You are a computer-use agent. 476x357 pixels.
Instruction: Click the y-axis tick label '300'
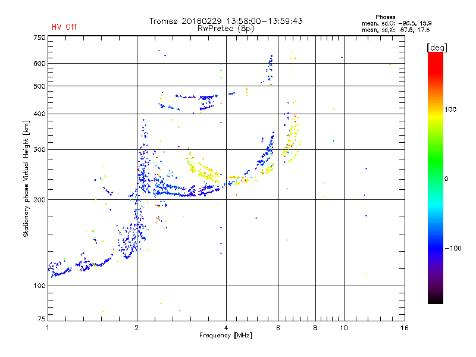(40, 149)
